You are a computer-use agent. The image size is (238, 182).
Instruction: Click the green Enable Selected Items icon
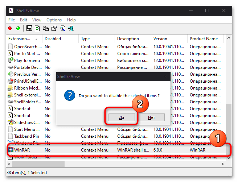click(18, 28)
